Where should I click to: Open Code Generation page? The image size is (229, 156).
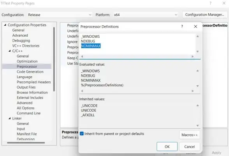tap(30, 72)
